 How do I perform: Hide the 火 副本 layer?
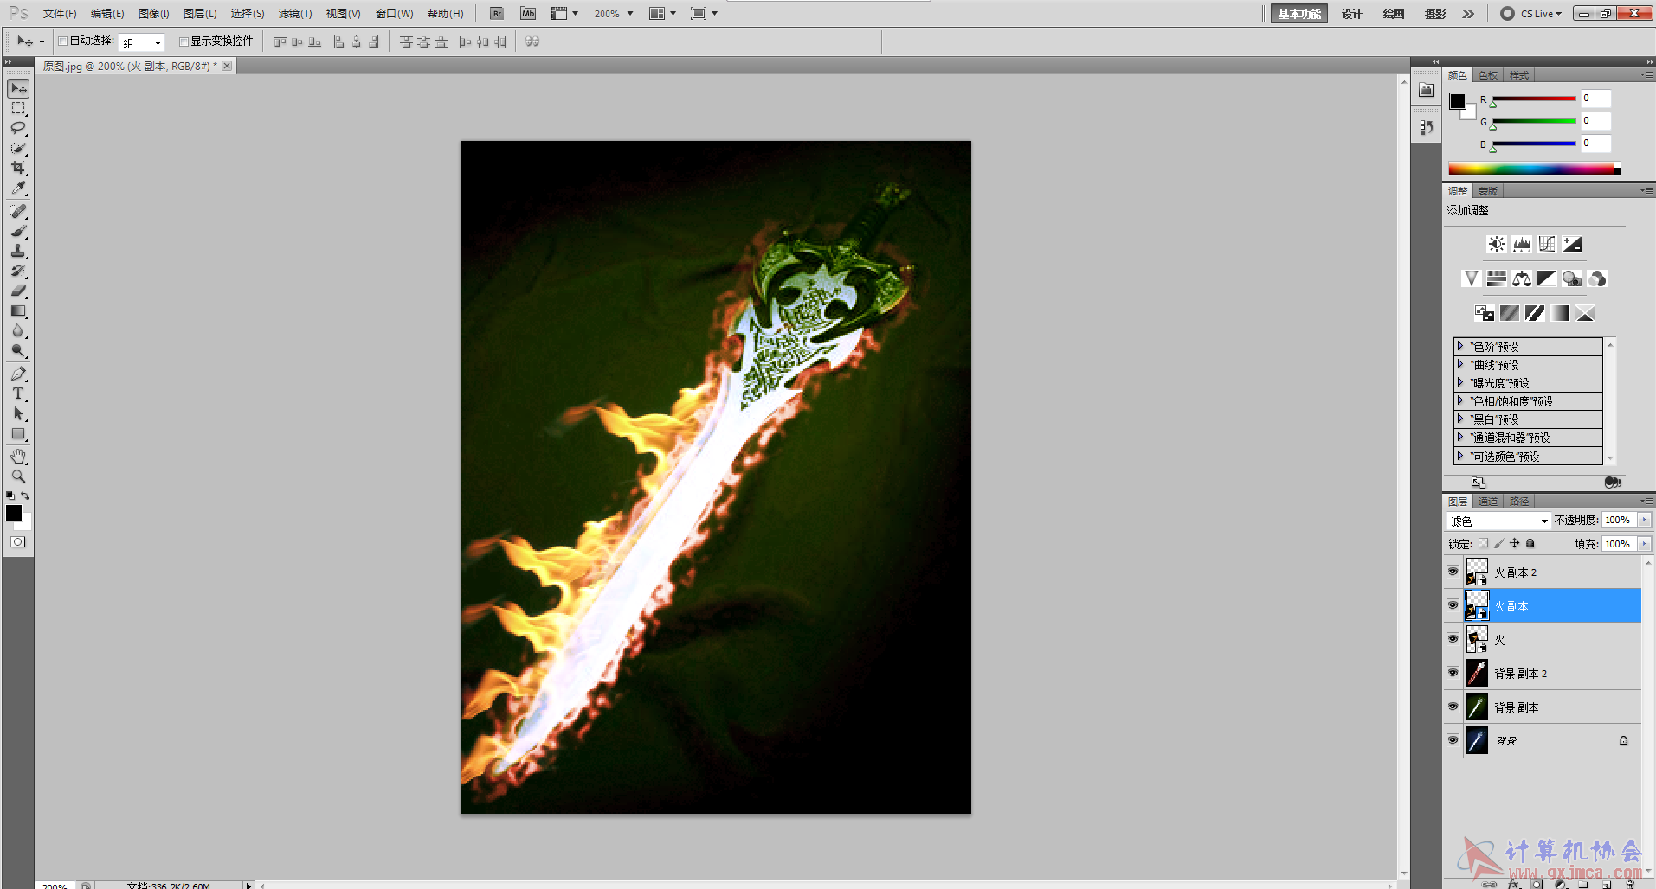tap(1453, 605)
